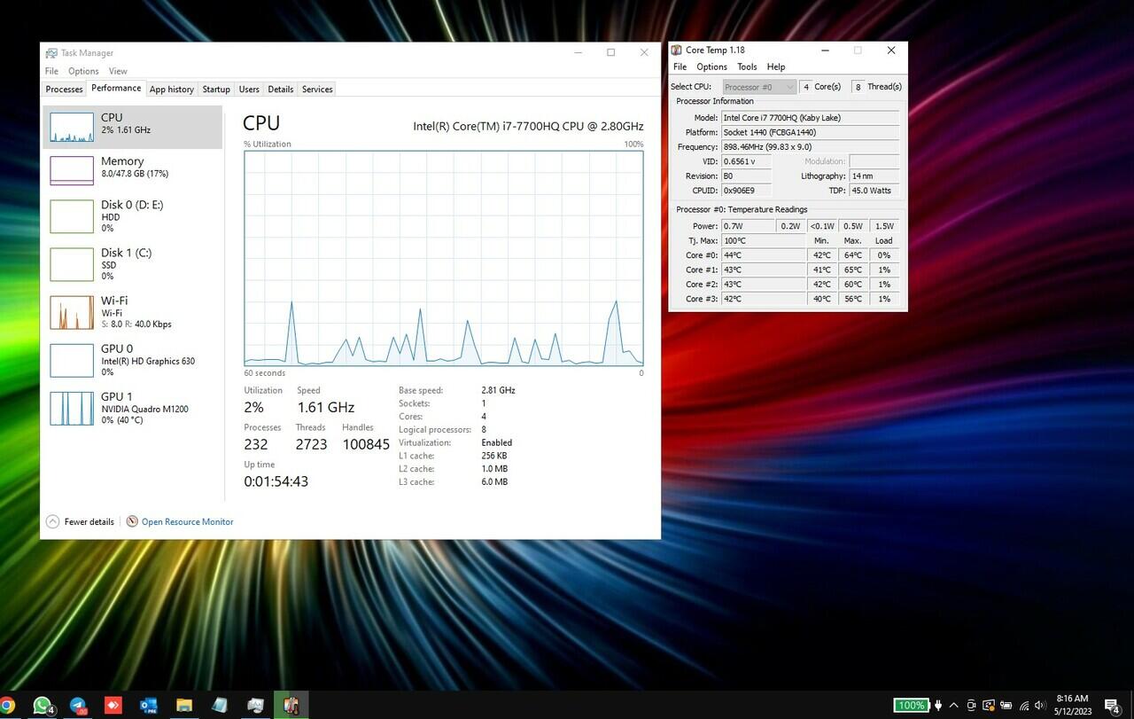Click the TDP value 45.0 Watts
1134x719 pixels.
click(874, 191)
